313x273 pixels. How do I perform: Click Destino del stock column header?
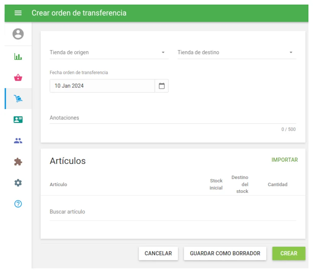click(240, 184)
